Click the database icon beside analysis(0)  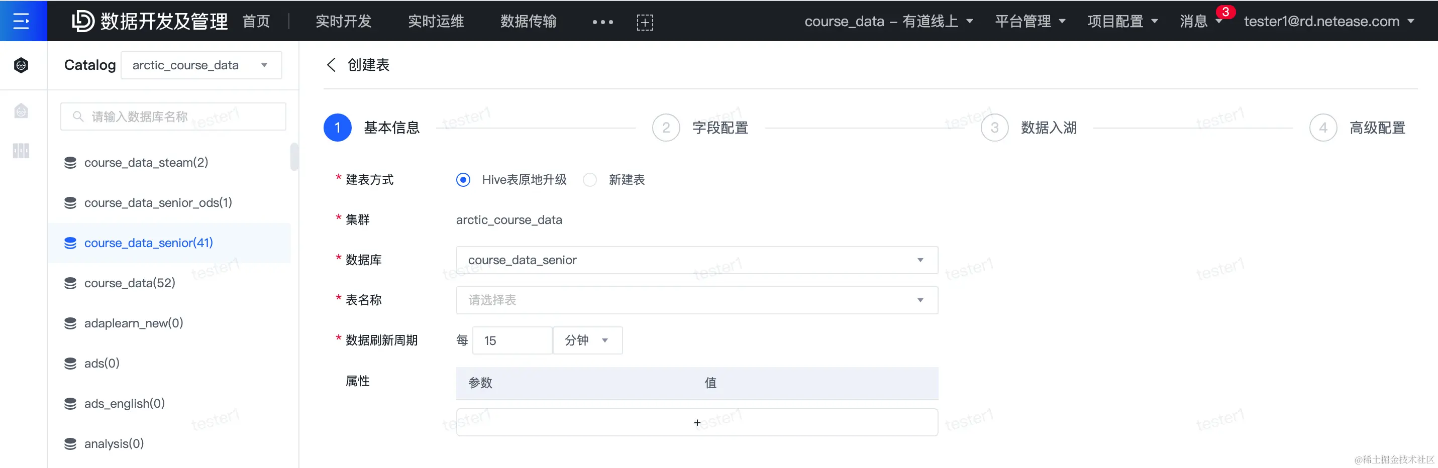tap(70, 443)
